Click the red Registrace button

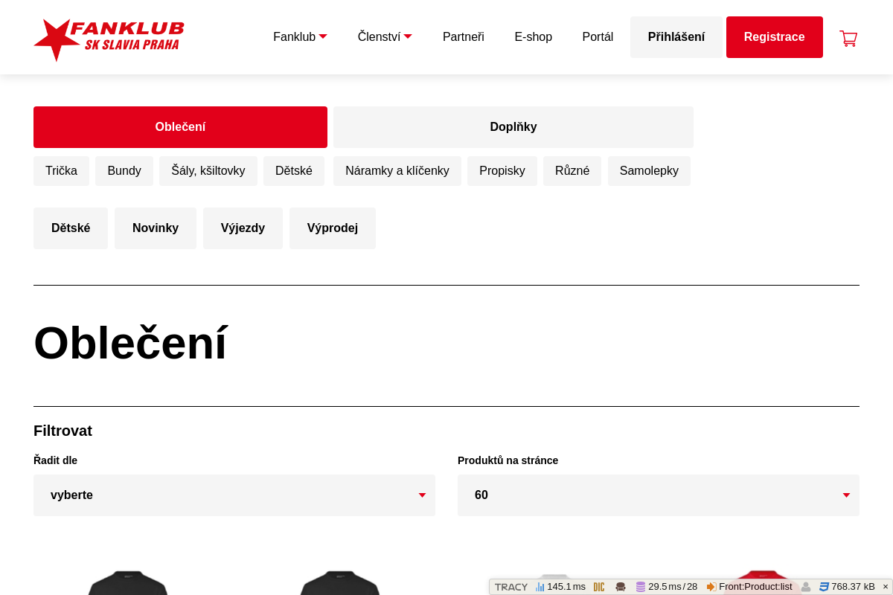click(775, 37)
